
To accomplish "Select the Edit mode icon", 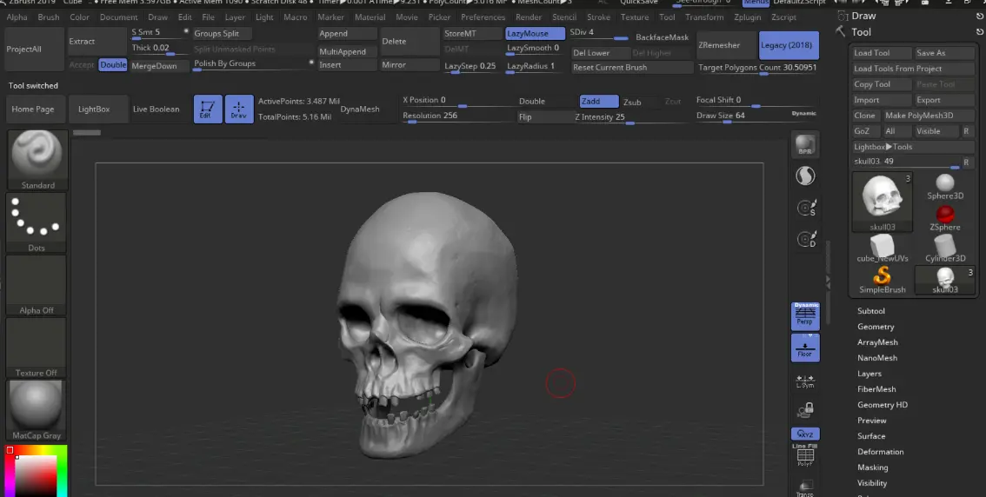I will pos(208,109).
